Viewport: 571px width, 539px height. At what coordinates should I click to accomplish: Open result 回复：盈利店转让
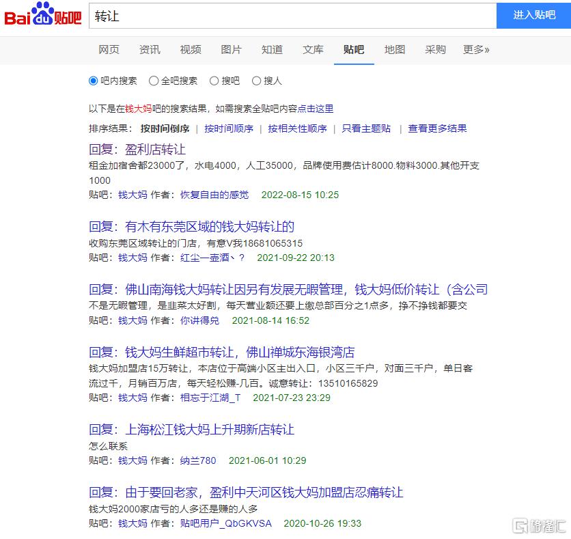coord(137,150)
